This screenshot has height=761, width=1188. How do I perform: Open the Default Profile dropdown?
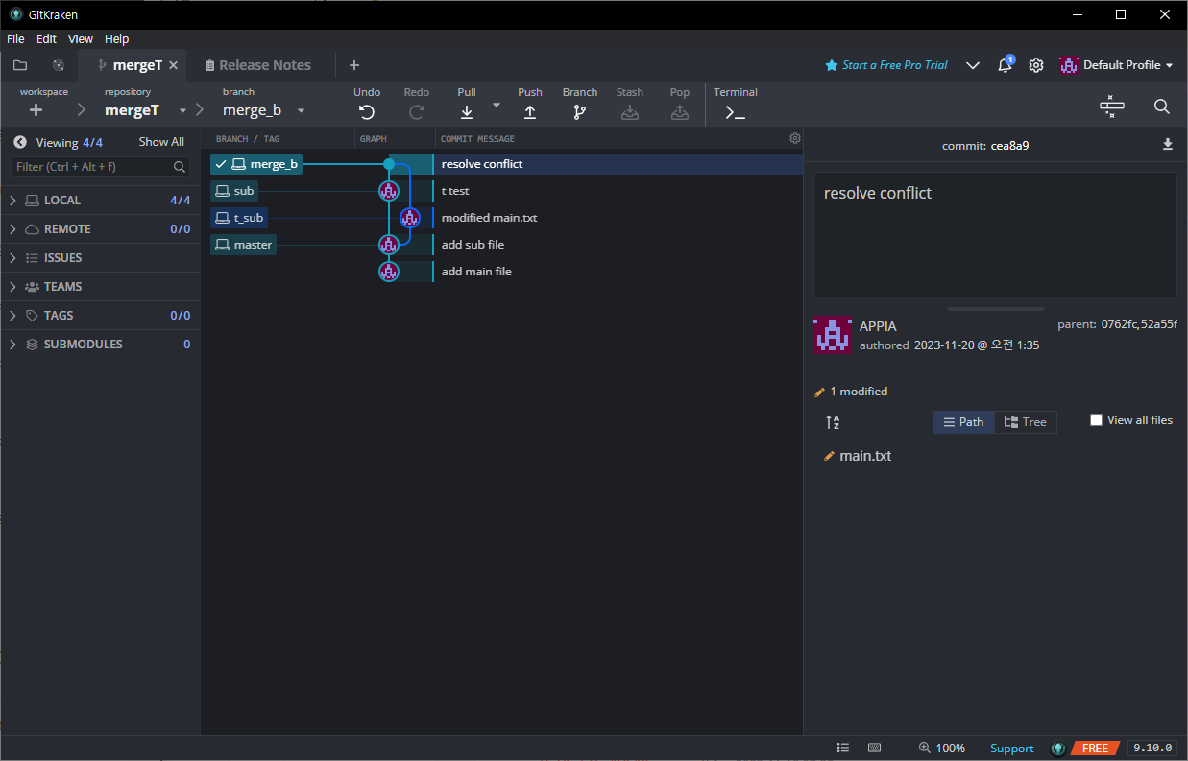coord(1117,65)
